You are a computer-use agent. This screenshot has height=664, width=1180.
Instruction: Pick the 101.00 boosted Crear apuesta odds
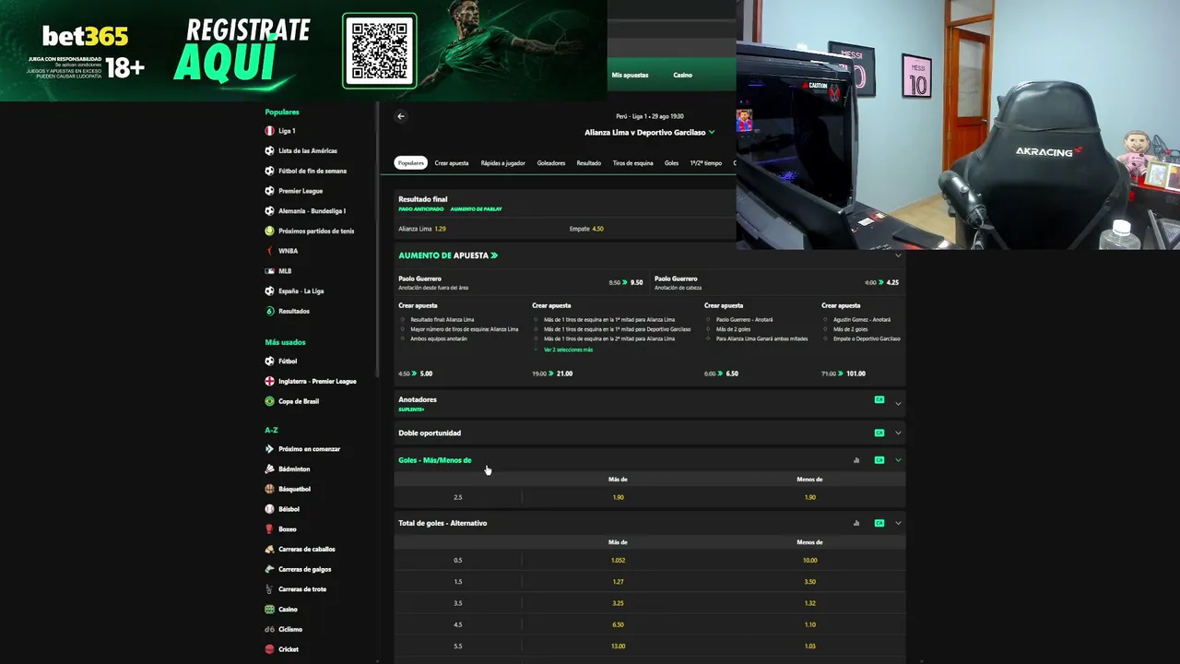(855, 373)
